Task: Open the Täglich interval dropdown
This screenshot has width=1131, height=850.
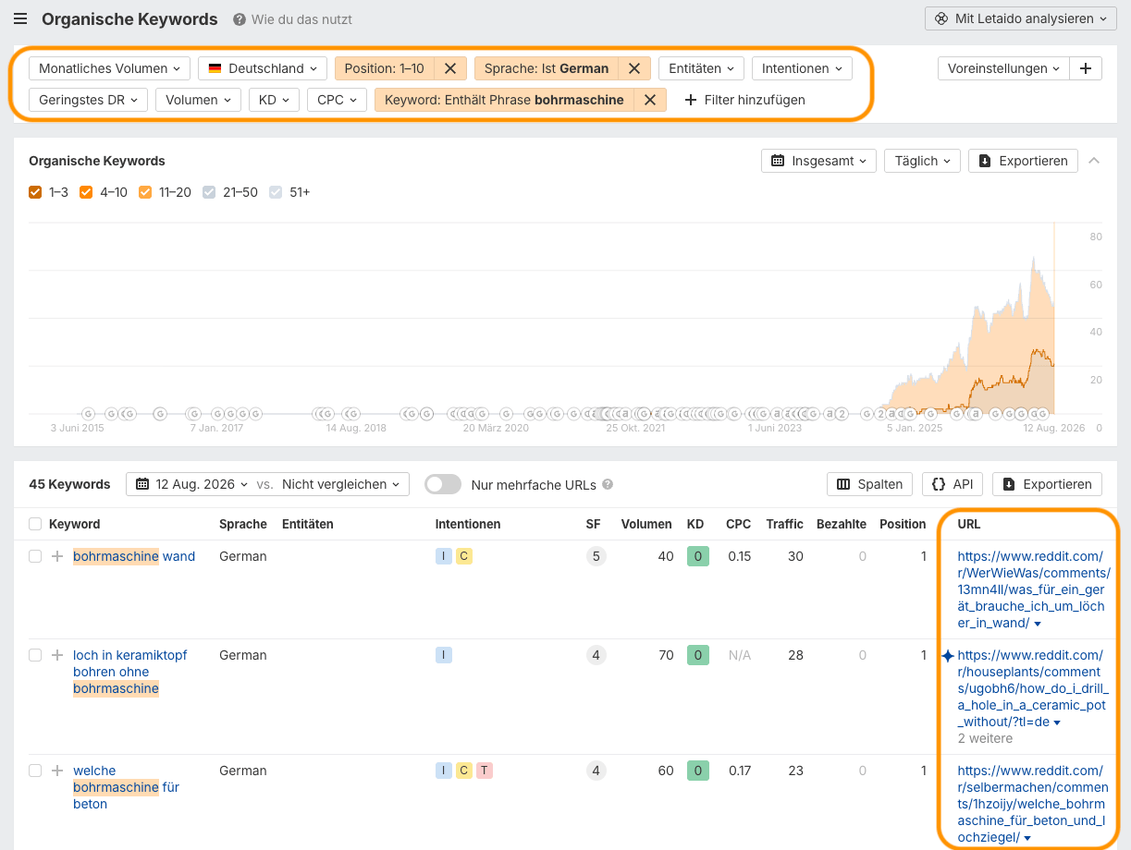Action: pyautogui.click(x=922, y=161)
